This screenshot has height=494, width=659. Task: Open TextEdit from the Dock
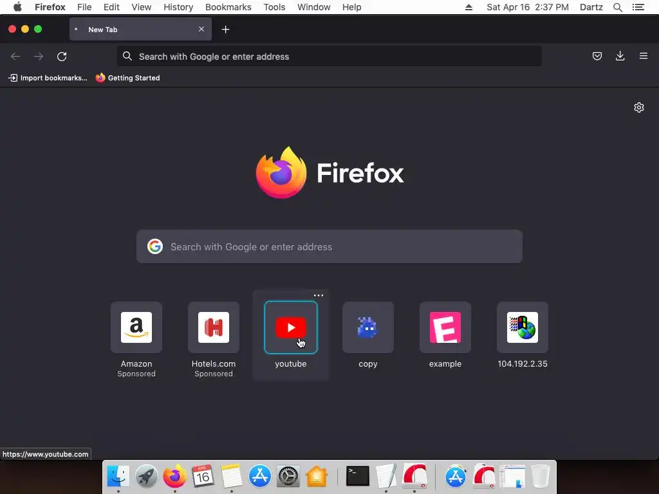[x=386, y=477]
